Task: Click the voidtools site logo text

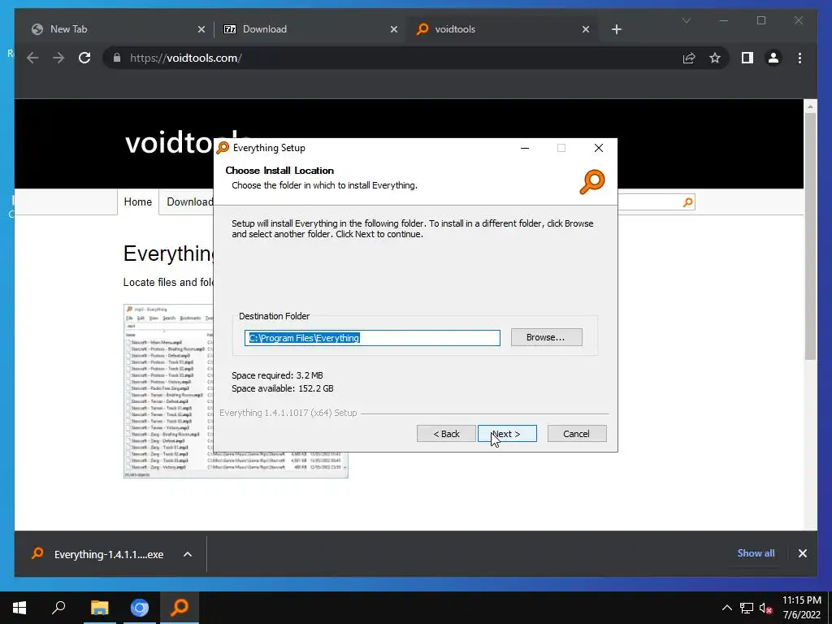Action: pyautogui.click(x=188, y=143)
